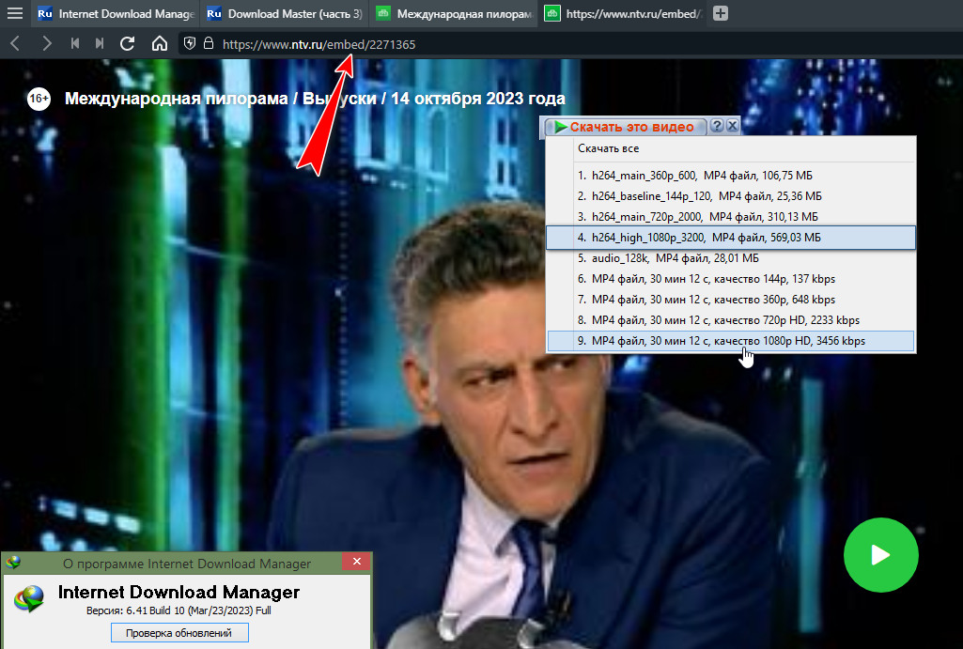Screen dimensions: 963x649
Task: Reload the page with the refresh icon
Action: (127, 43)
